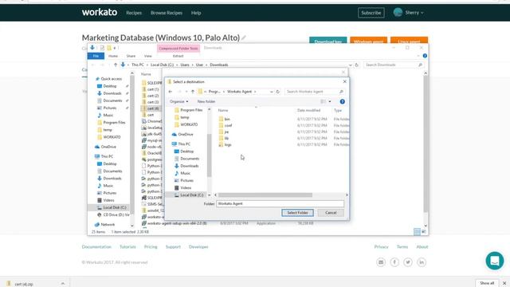Click the Facebook footer icon
Image resolution: width=510 pixels, height=287 pixels.
(x=394, y=262)
